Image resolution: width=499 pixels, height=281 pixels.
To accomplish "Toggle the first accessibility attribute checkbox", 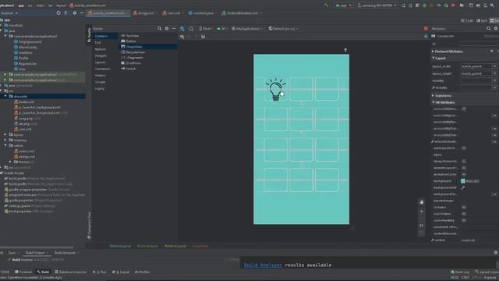I will 464,109.
